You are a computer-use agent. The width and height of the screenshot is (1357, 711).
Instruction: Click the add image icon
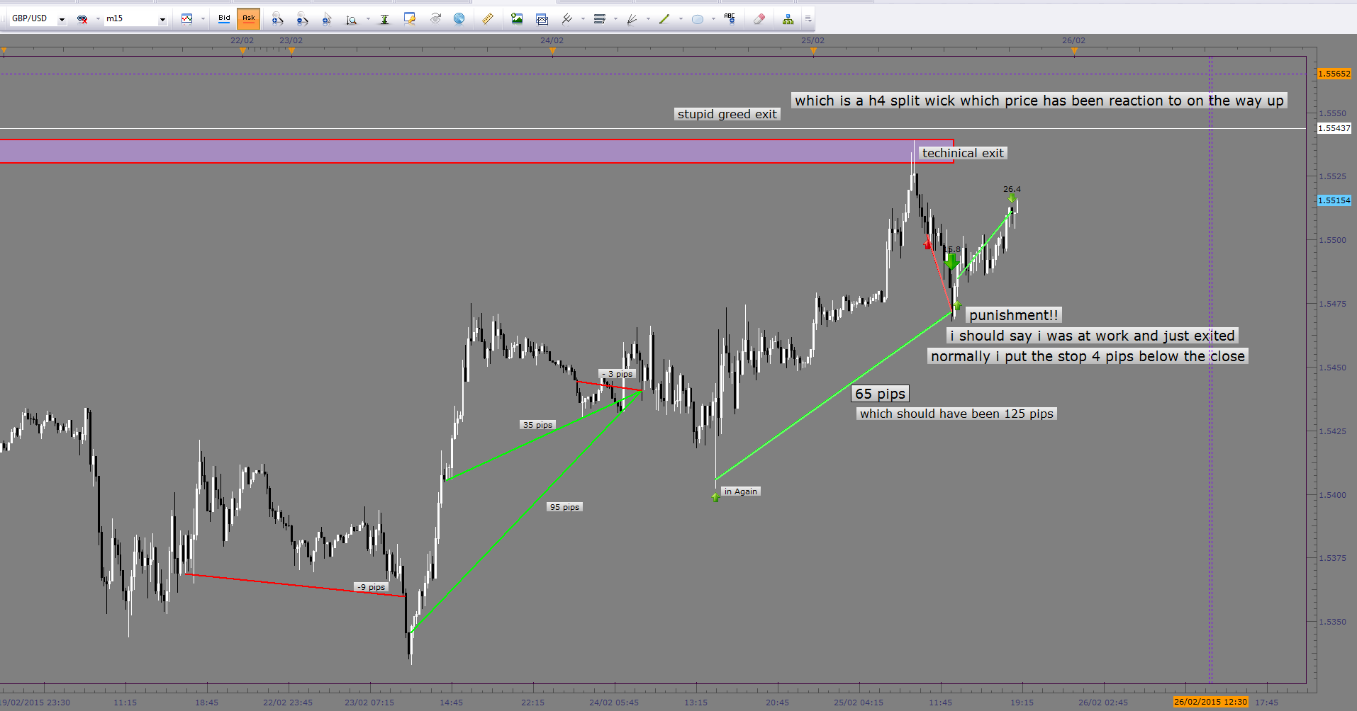pos(517,19)
